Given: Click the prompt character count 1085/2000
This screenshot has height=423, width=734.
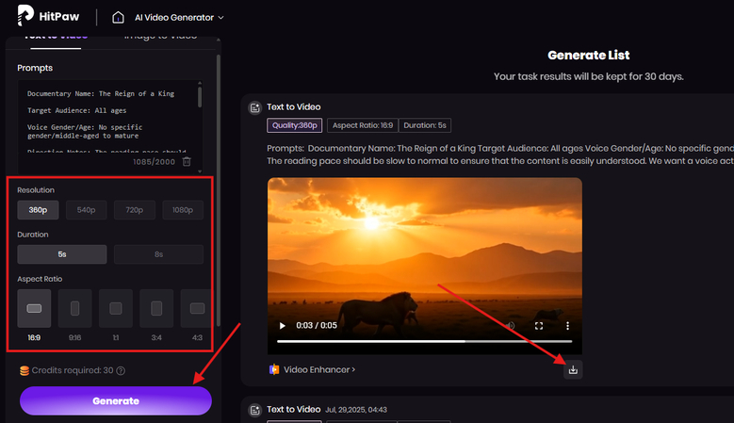Looking at the screenshot, I should (154, 162).
